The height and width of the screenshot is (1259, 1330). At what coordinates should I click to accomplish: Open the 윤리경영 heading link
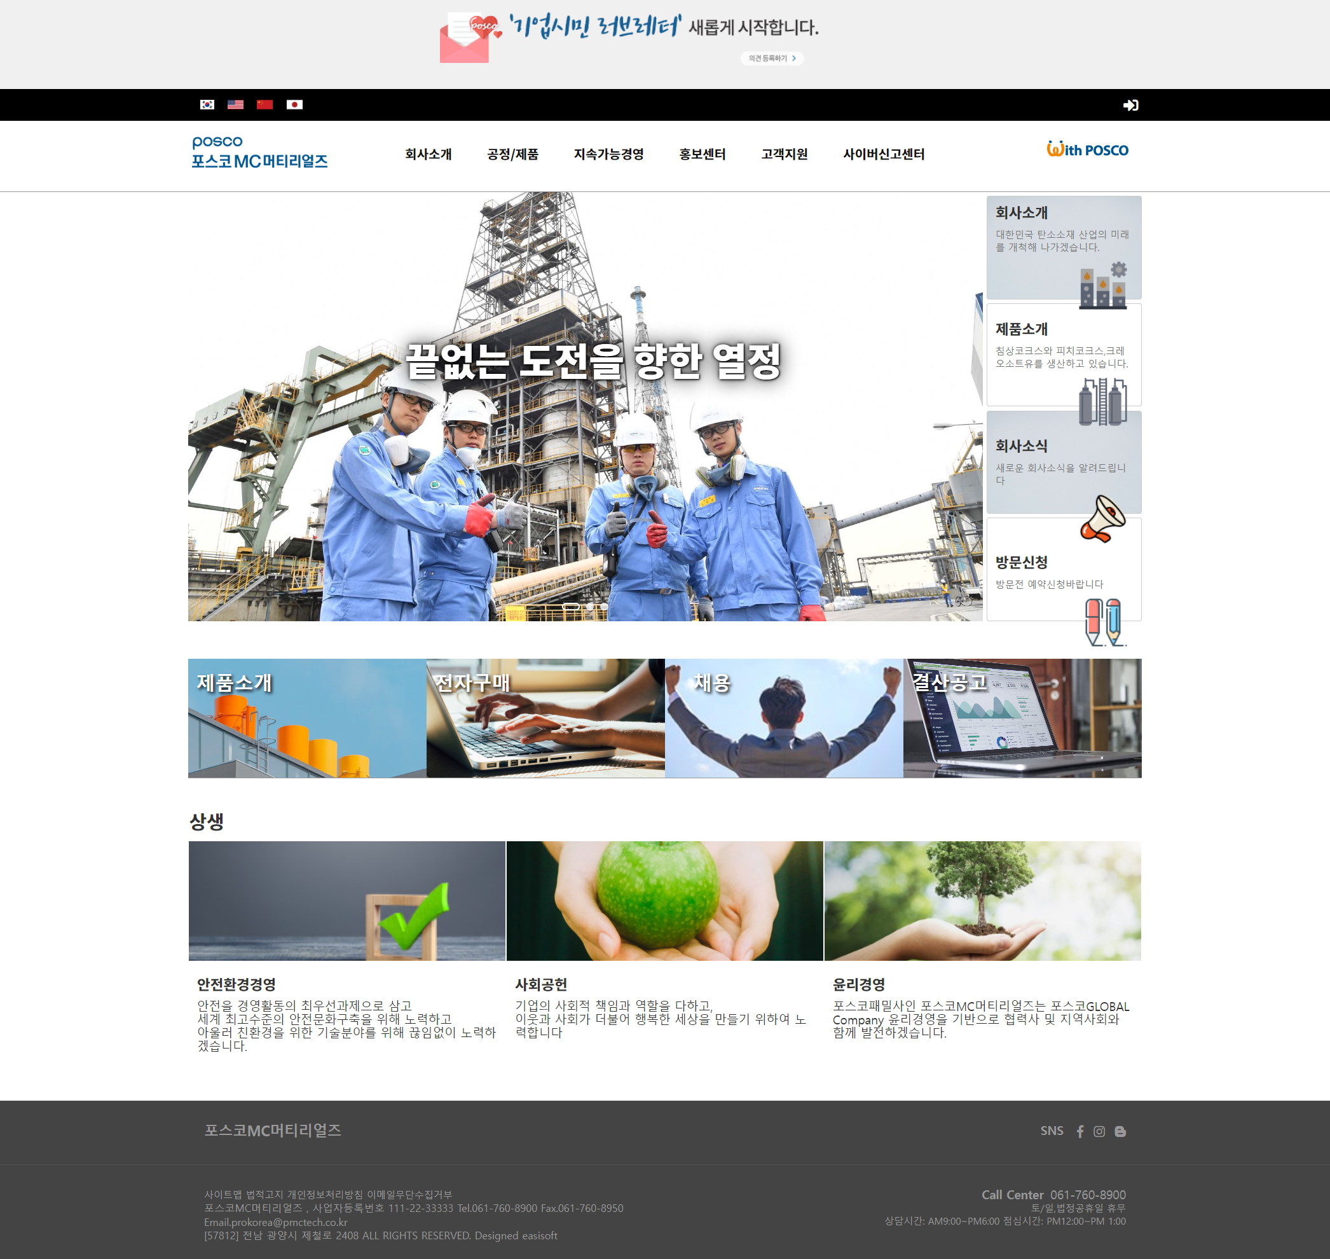859,984
